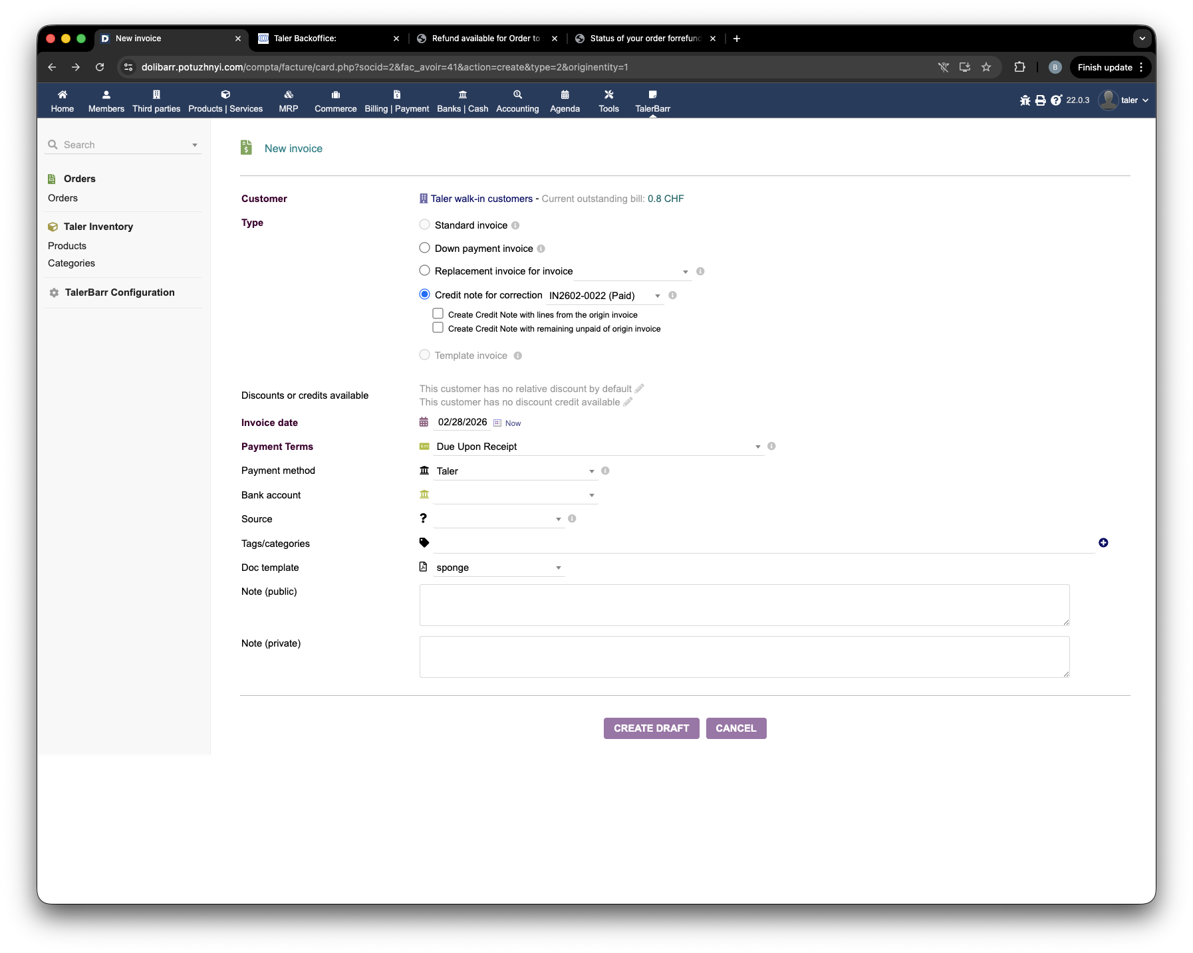Click the sidebar Products link
This screenshot has height=953, width=1193.
tap(67, 246)
